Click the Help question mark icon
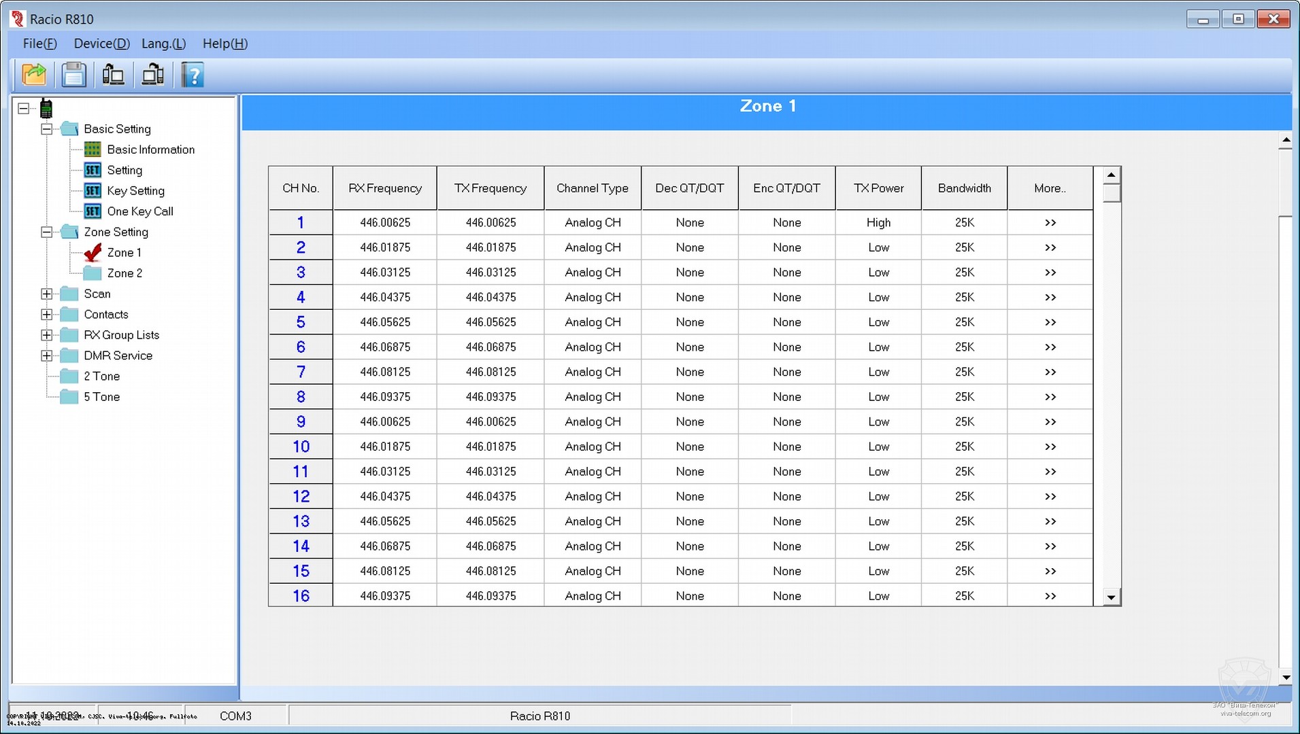Image resolution: width=1300 pixels, height=734 pixels. (193, 75)
